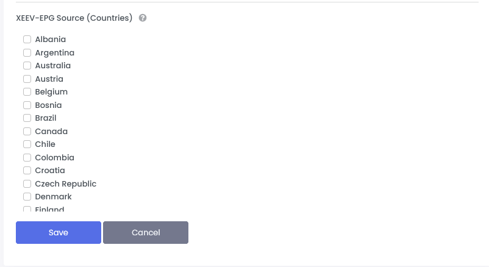Viewport: 489px width, 267px height.
Task: Click the Colombia label text
Action: coord(54,158)
